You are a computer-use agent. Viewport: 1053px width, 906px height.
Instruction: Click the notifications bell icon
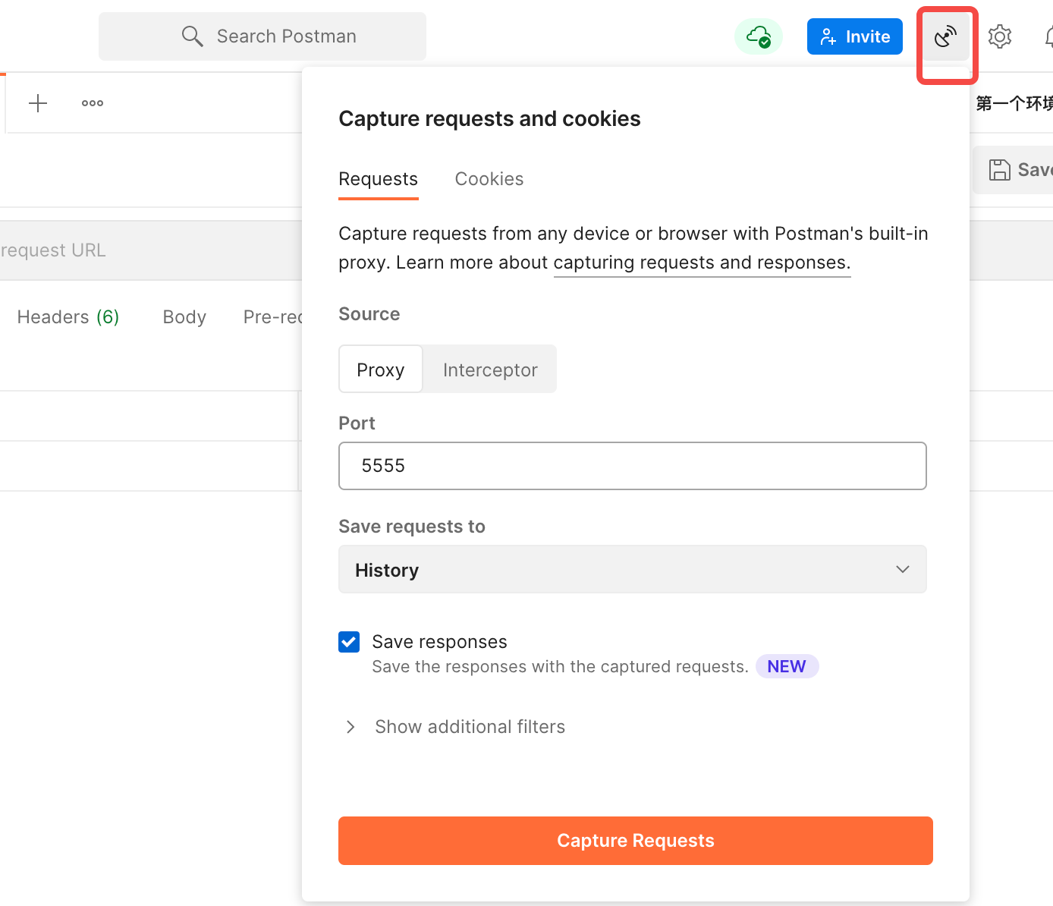coord(1048,36)
